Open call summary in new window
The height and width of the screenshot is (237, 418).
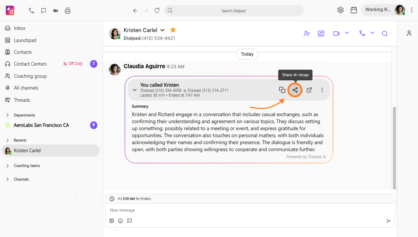(309, 90)
